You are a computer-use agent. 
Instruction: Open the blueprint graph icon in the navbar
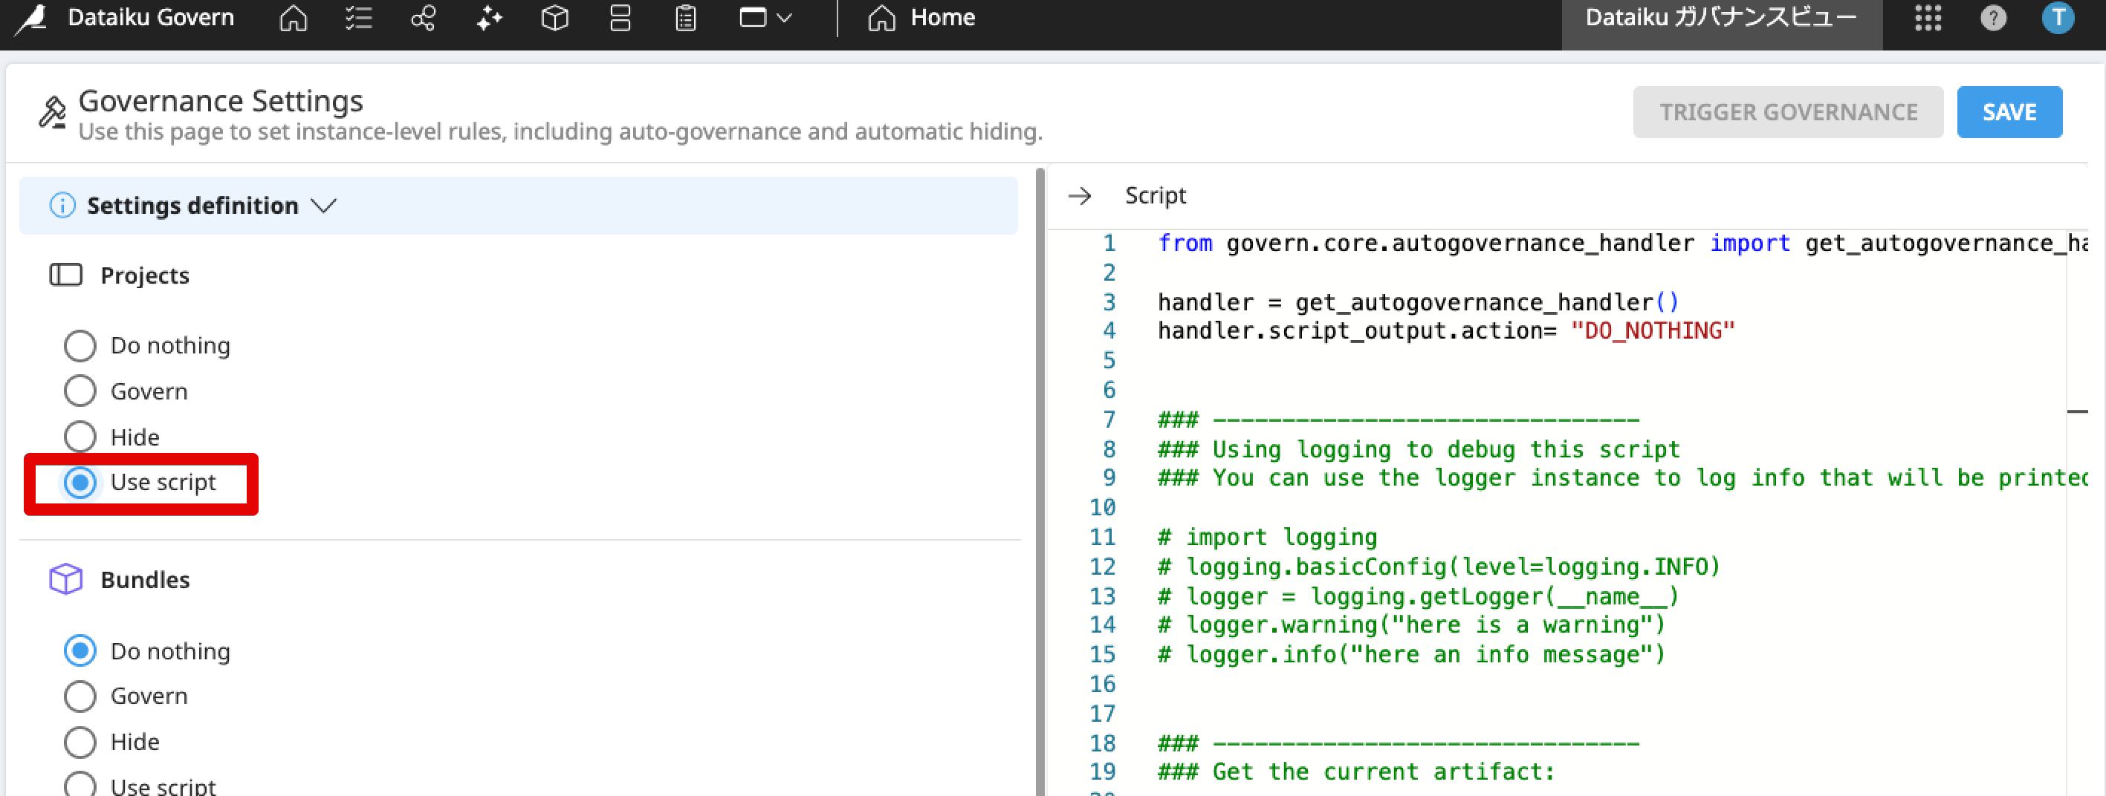(x=423, y=17)
